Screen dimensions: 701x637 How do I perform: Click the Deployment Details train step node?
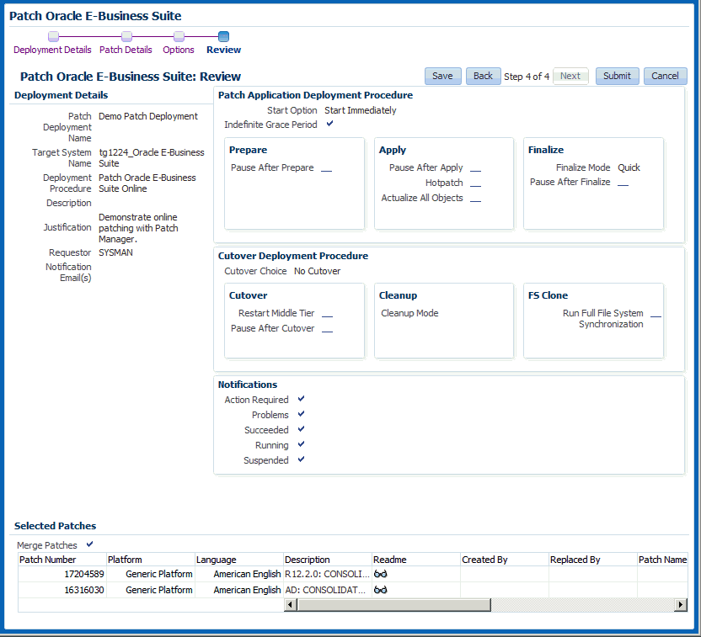point(53,36)
